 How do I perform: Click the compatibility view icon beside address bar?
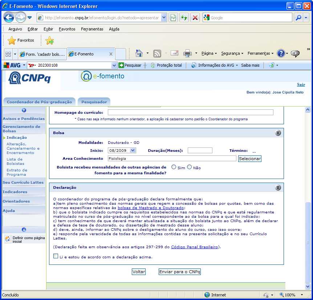(173, 18)
